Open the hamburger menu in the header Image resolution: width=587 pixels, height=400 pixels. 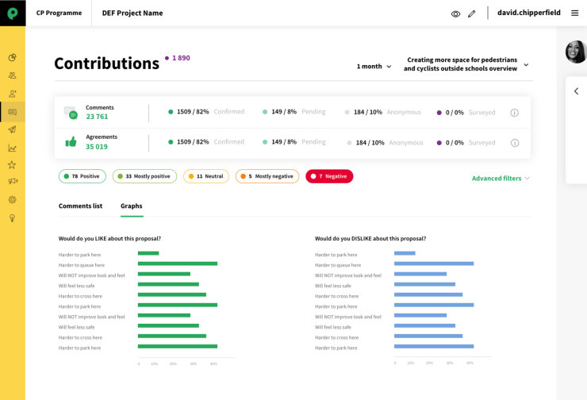575,13
